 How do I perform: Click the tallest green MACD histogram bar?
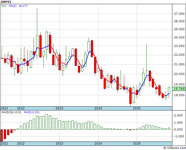[x=47, y=122]
